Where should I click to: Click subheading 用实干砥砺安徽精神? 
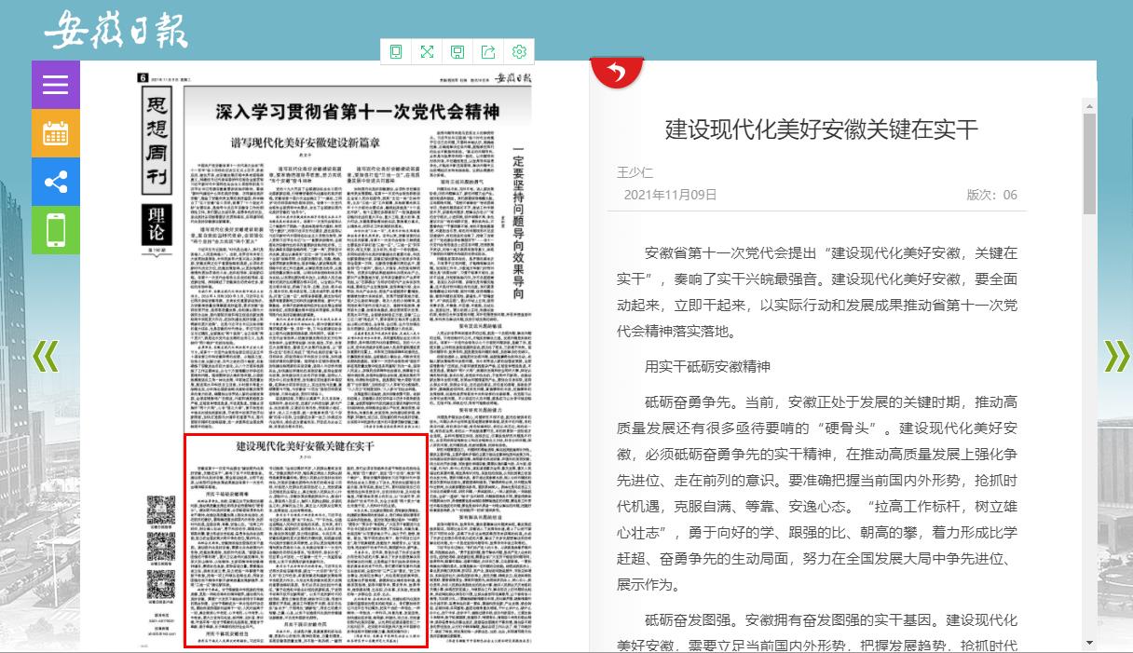[x=707, y=366]
